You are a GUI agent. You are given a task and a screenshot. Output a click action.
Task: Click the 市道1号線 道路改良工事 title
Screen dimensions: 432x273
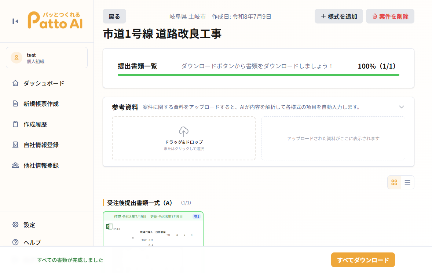162,34
